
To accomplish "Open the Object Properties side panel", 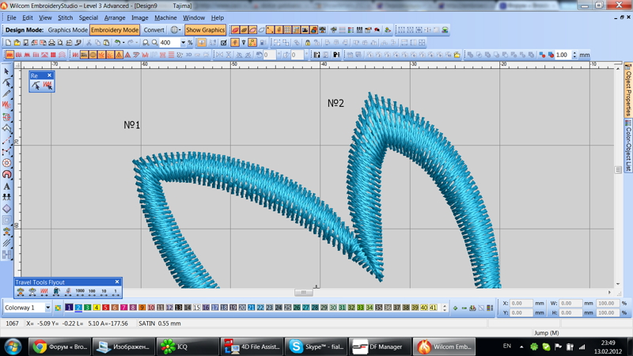I will [x=628, y=91].
